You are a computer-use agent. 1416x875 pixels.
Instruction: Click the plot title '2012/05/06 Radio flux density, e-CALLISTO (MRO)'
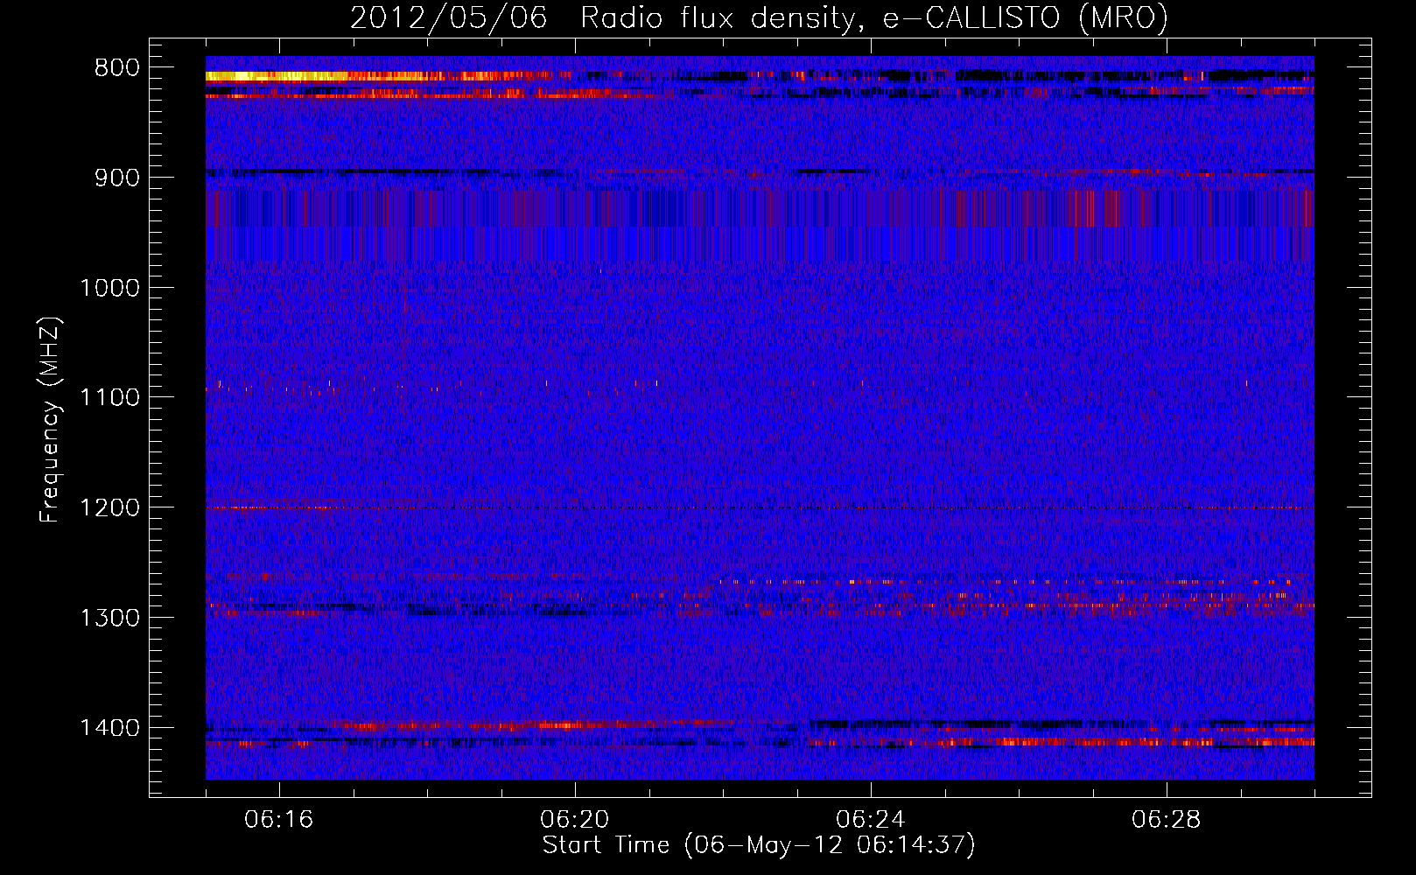point(759,17)
